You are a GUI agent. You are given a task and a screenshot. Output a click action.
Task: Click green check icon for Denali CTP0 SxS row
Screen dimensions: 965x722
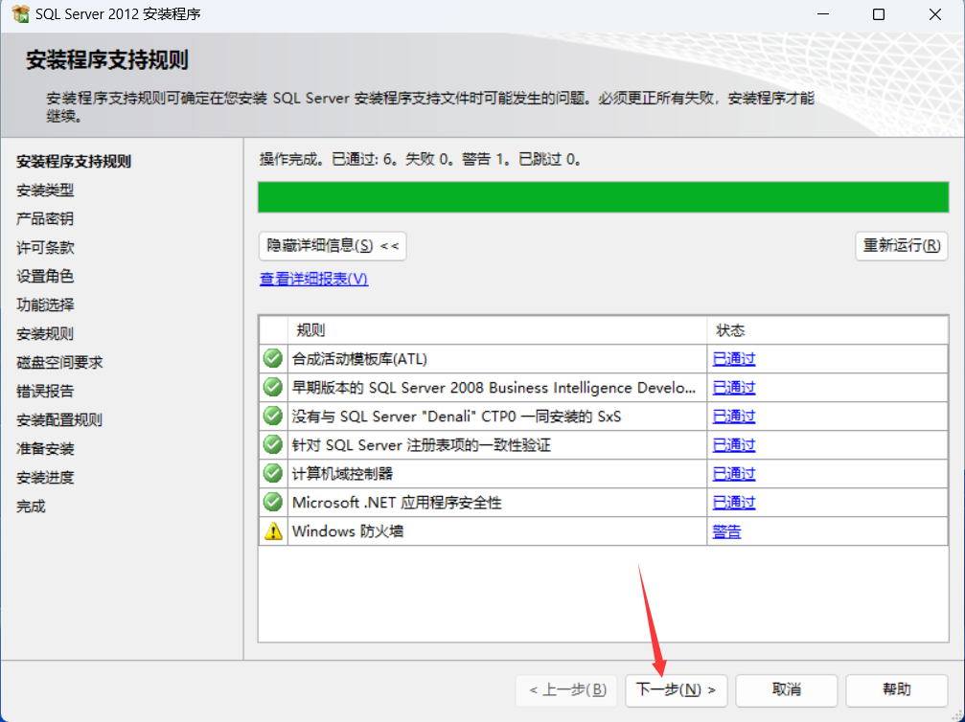point(273,416)
